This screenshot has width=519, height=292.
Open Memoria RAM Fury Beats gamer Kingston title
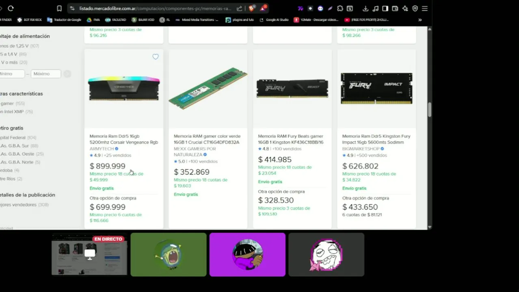tap(291, 139)
